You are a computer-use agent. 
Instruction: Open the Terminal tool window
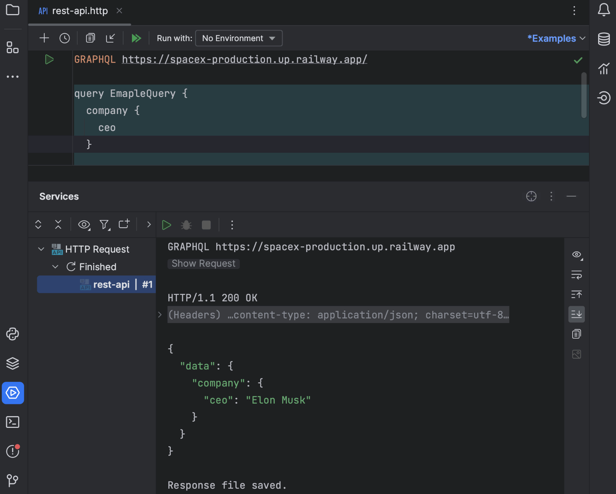point(13,422)
